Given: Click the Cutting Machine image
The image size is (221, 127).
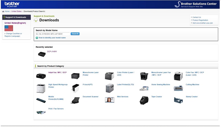Looking at the screenshot, I should [x=178, y=88].
